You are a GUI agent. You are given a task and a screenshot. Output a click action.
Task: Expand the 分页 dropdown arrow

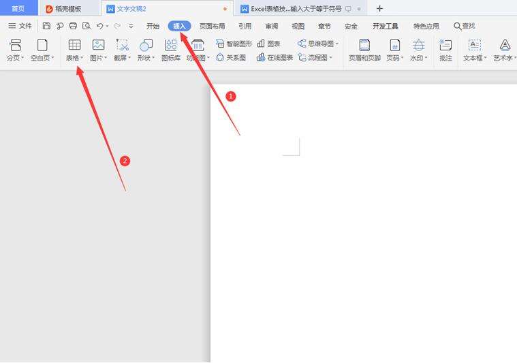[x=22, y=58]
